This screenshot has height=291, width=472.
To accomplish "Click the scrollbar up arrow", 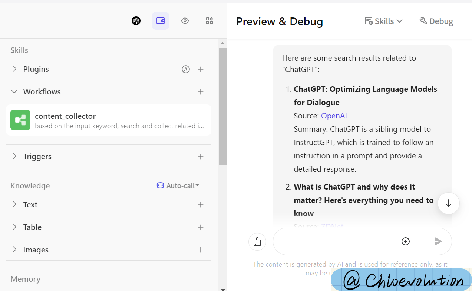I will 222,43.
